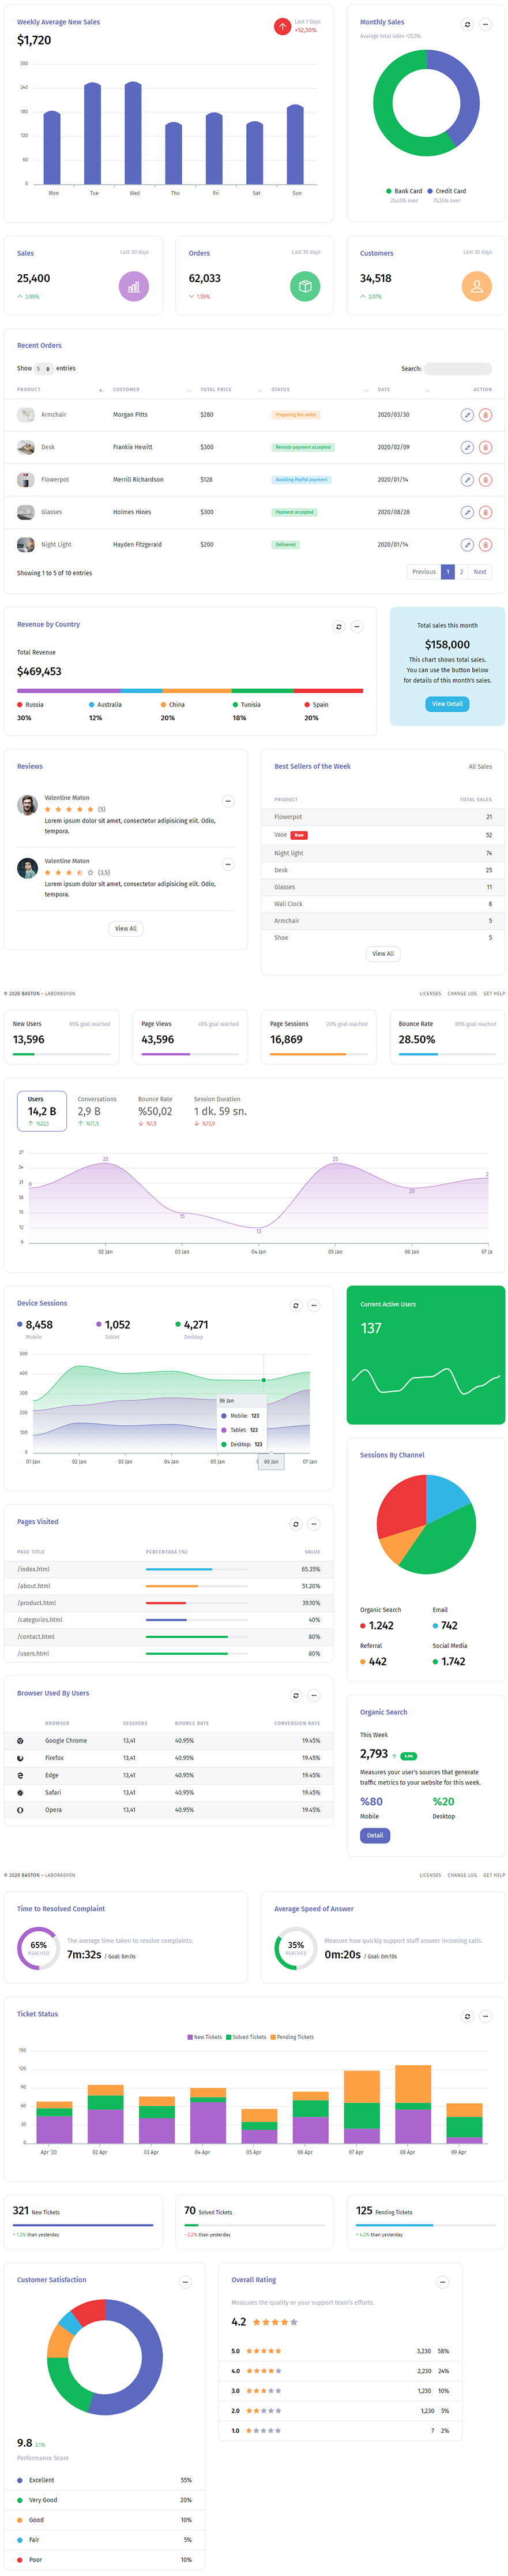Toggle the Bank Card legend item
This screenshot has height=2576, width=508.
pyautogui.click(x=404, y=191)
